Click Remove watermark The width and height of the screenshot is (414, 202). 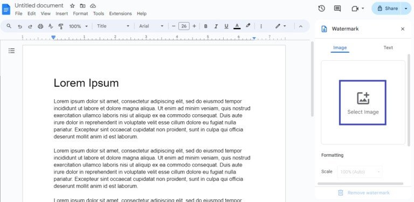coord(364,193)
